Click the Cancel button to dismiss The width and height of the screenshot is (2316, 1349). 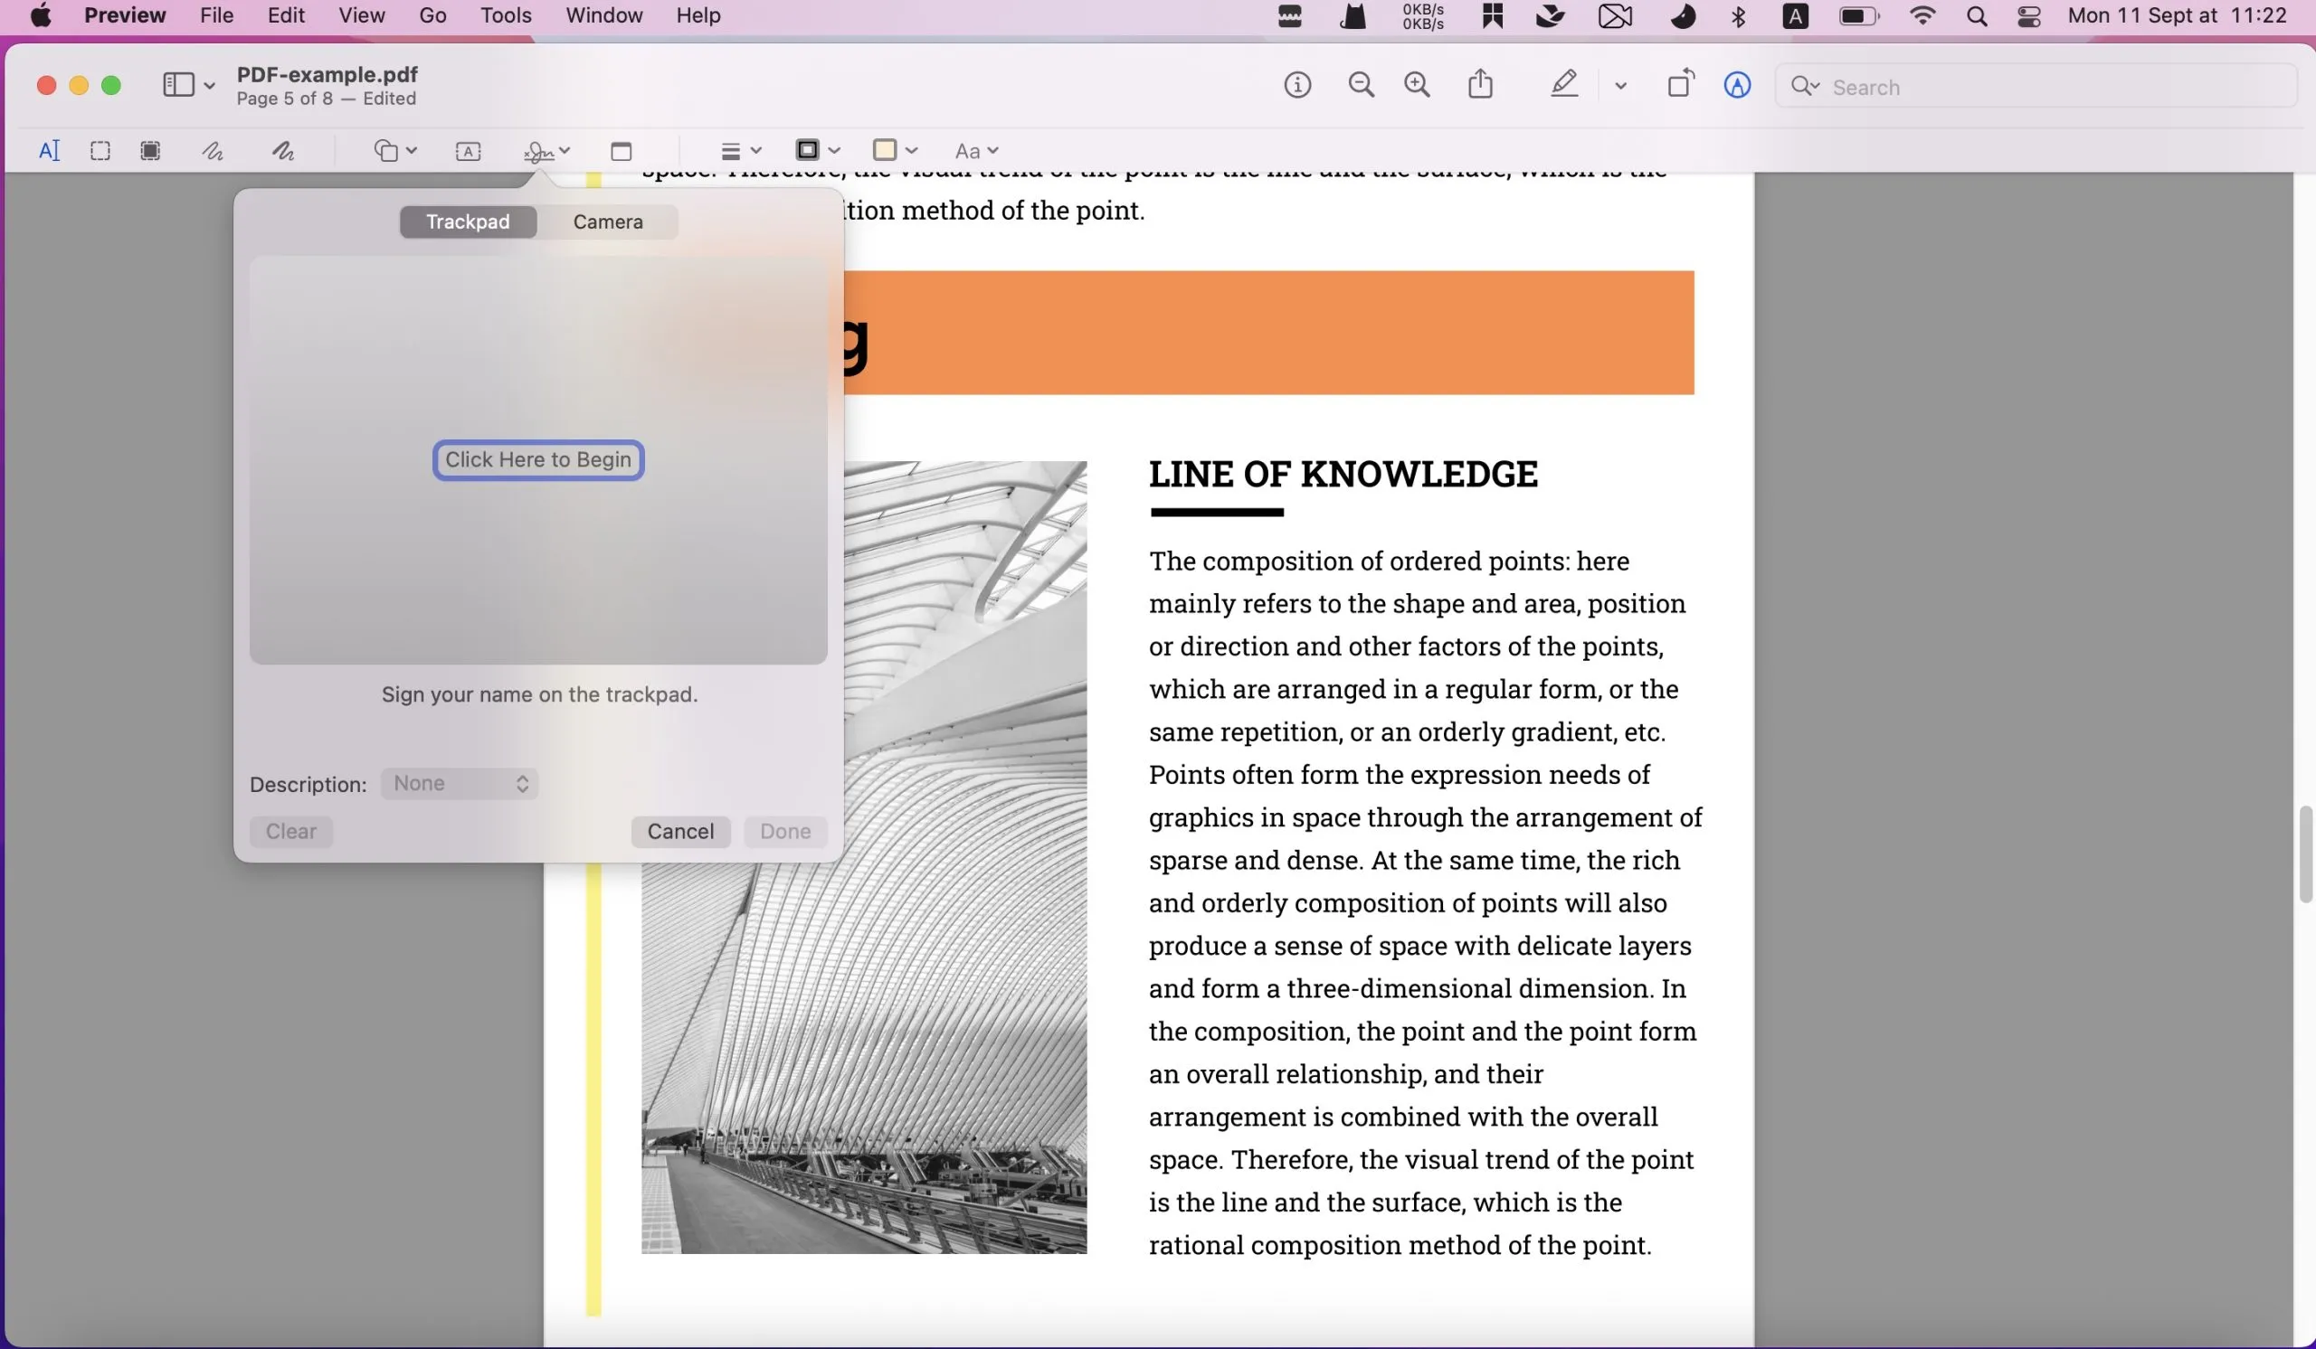click(x=681, y=832)
